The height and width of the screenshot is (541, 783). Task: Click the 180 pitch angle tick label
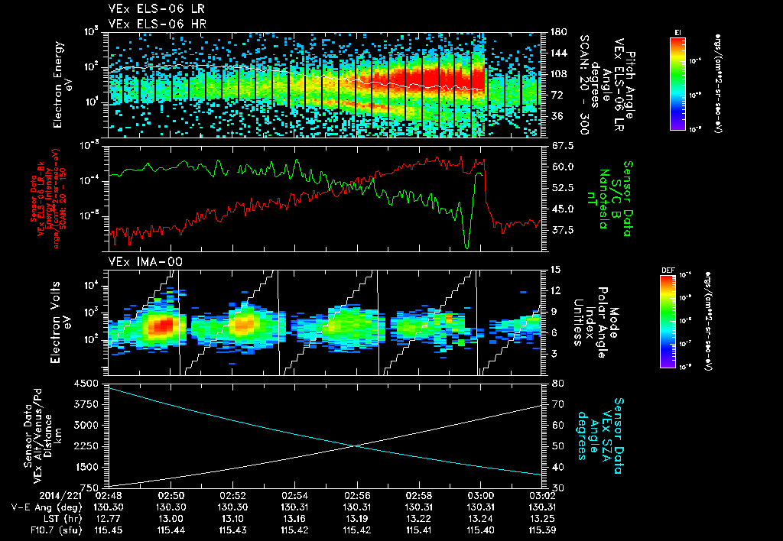pos(558,32)
